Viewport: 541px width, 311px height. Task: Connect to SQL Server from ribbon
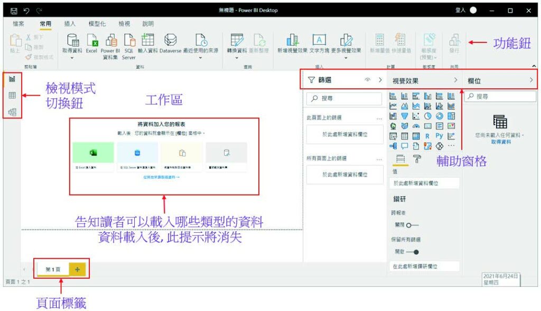[129, 47]
